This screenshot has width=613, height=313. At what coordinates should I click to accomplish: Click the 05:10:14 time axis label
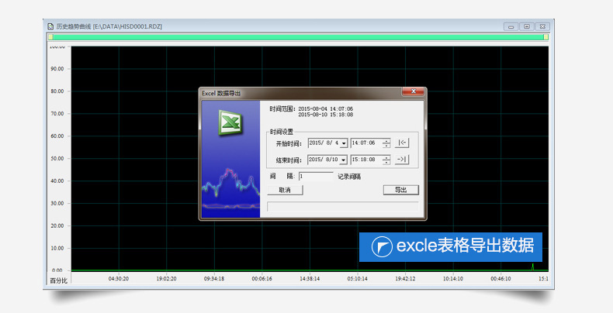pyautogui.click(x=357, y=279)
